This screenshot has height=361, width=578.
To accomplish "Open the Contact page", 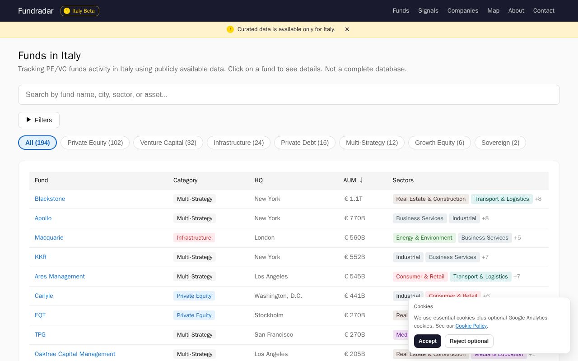I will [x=544, y=11].
